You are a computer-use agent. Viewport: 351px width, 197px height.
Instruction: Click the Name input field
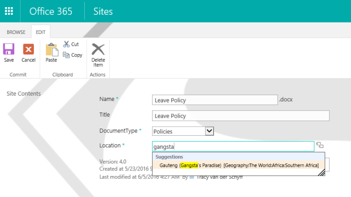click(215, 100)
